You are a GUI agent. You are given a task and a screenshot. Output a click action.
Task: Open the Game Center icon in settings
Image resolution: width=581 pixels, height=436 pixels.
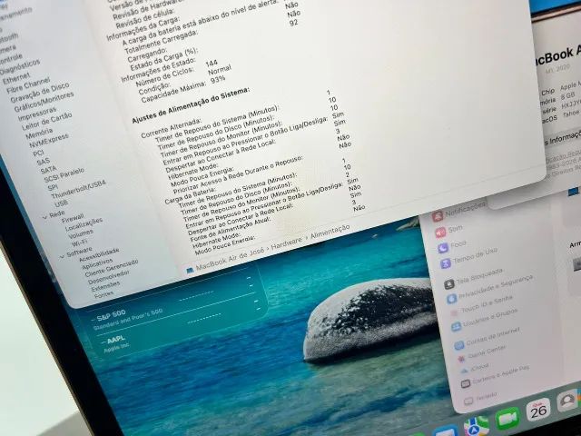tap(461, 359)
